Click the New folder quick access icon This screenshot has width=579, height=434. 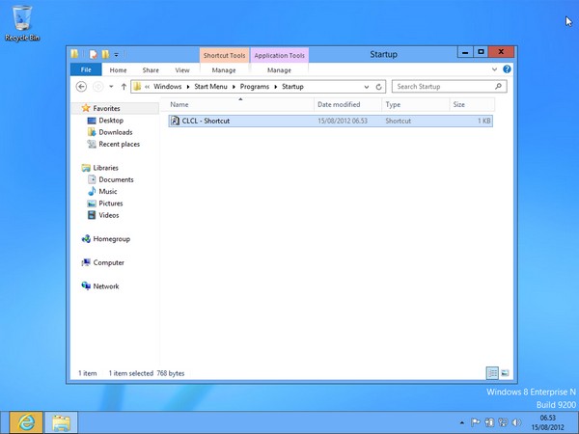coord(105,55)
